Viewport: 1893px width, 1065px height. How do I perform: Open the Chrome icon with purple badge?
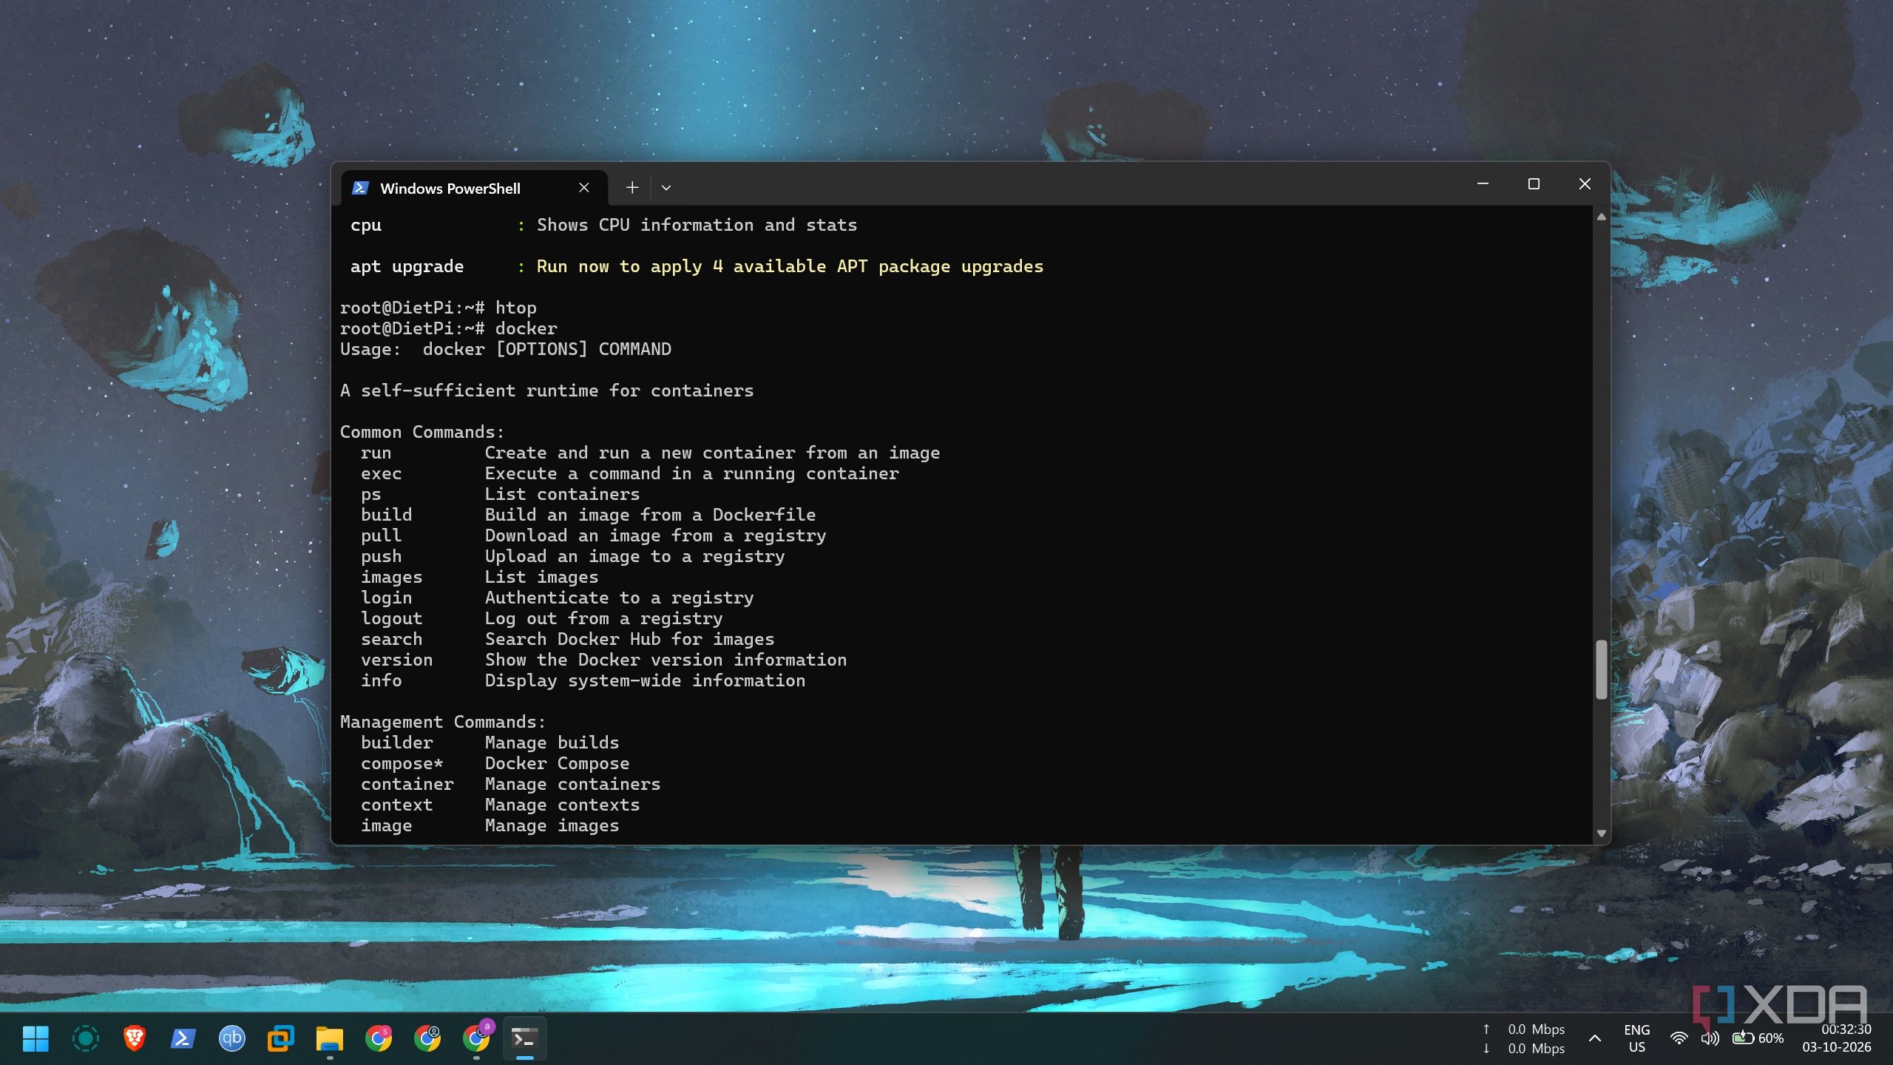point(477,1037)
